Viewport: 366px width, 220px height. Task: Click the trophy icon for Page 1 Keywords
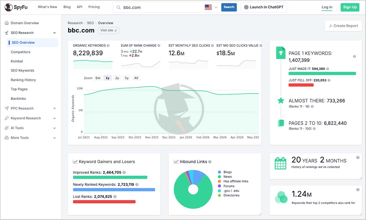281,53
